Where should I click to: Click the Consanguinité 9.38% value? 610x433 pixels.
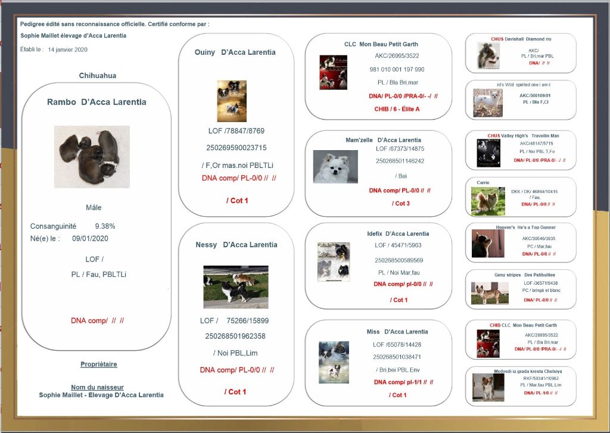click(x=105, y=226)
